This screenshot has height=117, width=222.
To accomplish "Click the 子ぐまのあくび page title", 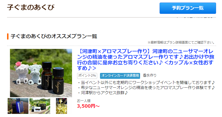I will [31, 7].
